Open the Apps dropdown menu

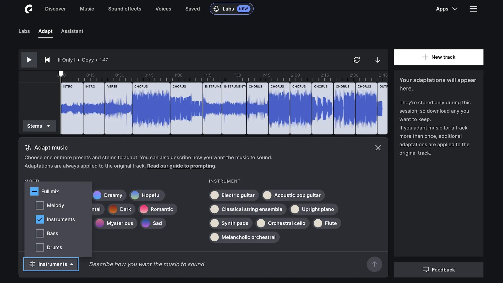tap(446, 9)
